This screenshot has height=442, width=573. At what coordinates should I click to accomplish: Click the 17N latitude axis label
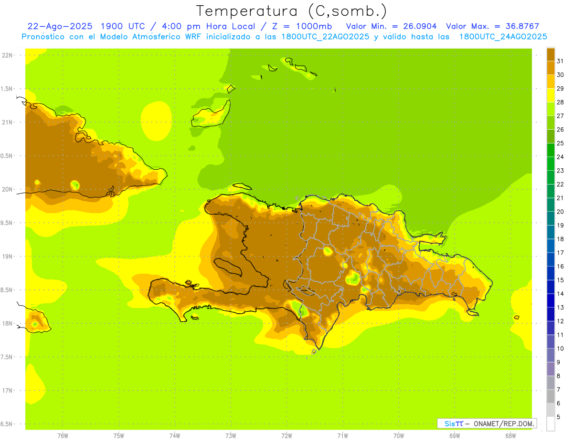7,391
